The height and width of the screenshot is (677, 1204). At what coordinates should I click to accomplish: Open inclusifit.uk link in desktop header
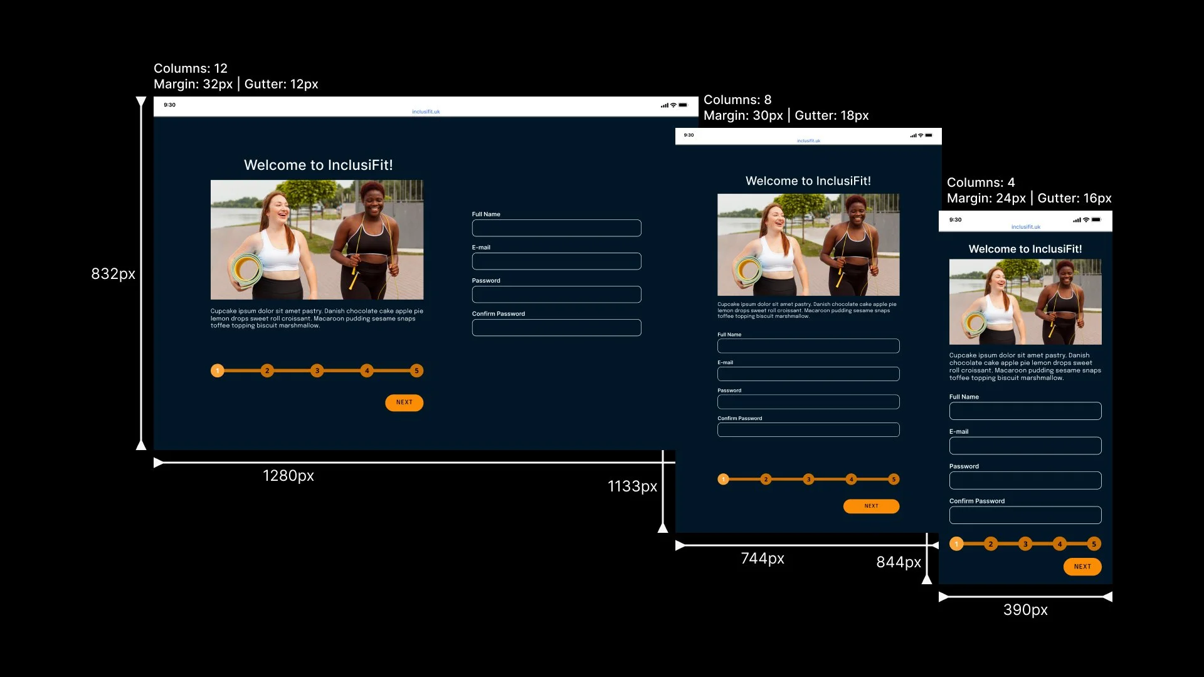click(x=426, y=112)
